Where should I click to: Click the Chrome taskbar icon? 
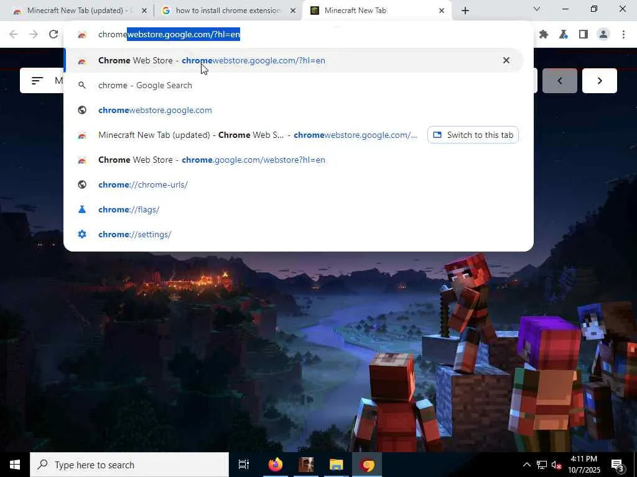367,465
